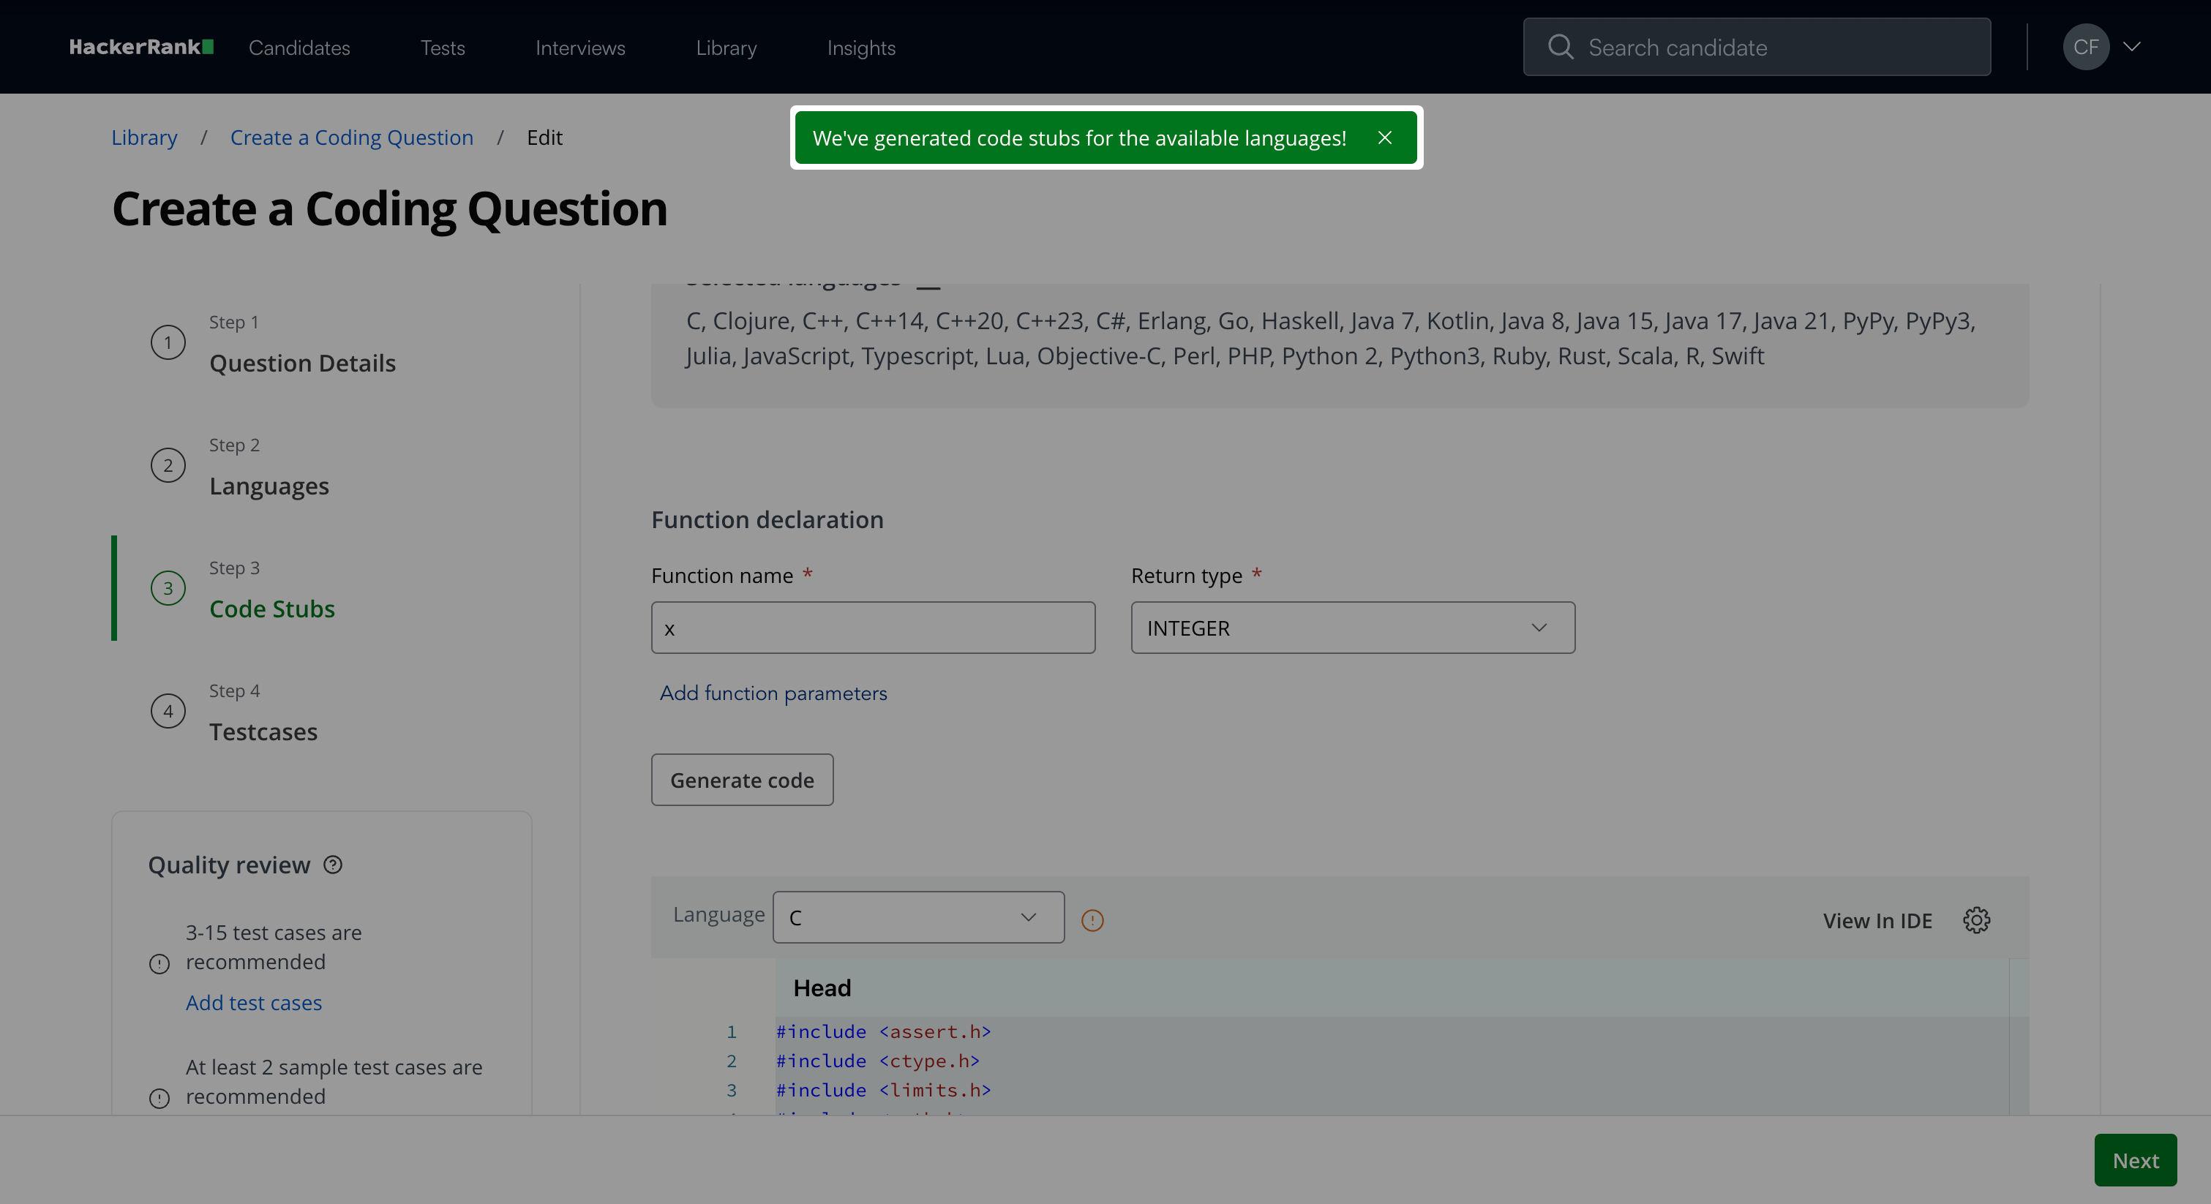Open the CF user avatar menu
The height and width of the screenshot is (1204, 2211).
pos(2085,48)
